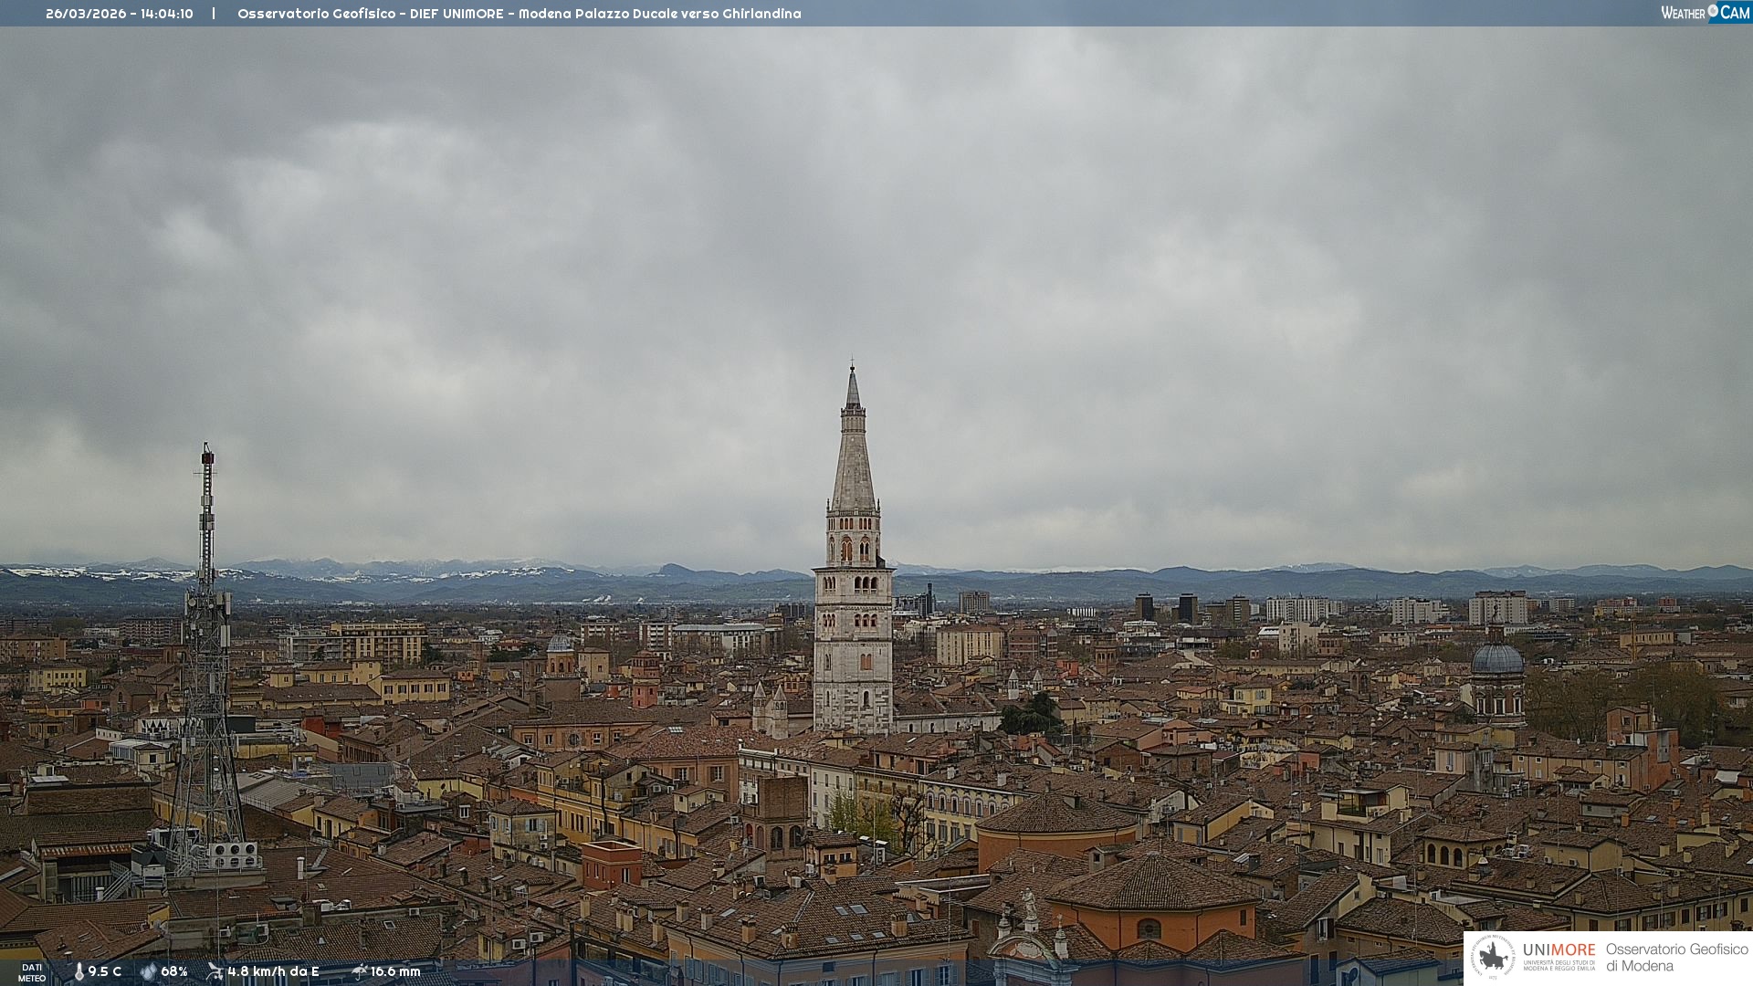The width and height of the screenshot is (1753, 986).
Task: Click the WeatherCam camera lens icon
Action: point(1713,11)
